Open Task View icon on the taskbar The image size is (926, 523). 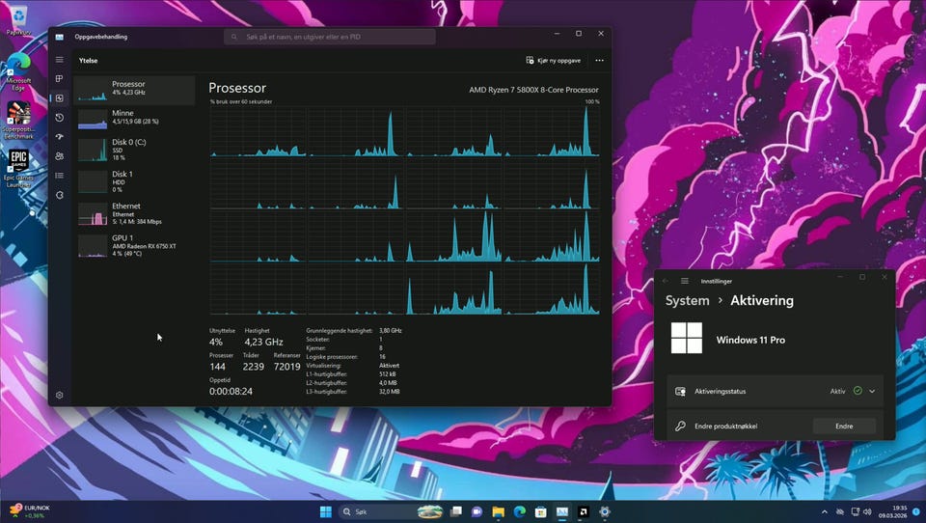[456, 511]
